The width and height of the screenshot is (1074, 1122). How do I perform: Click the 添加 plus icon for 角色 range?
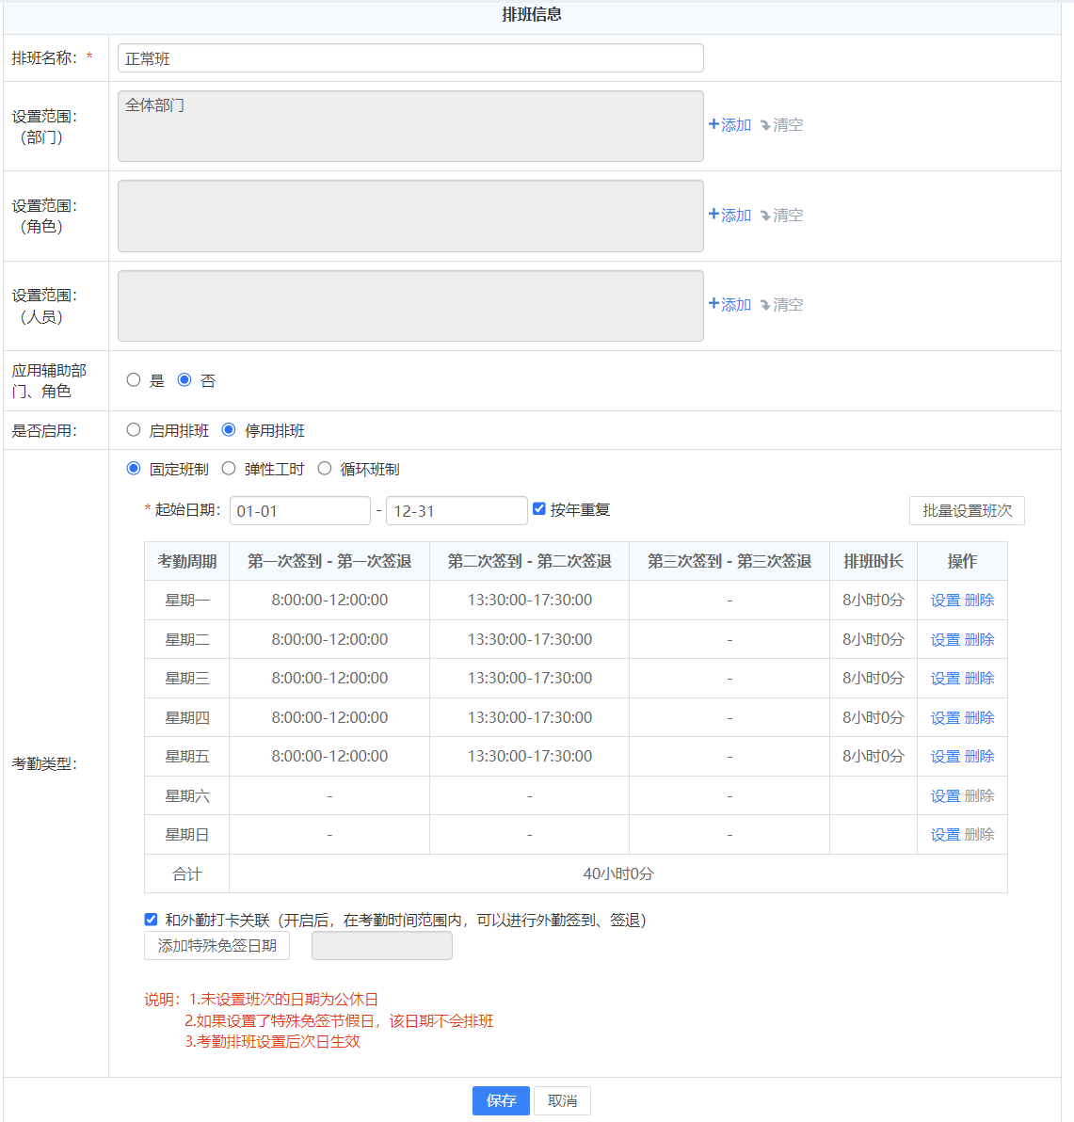[x=714, y=215]
